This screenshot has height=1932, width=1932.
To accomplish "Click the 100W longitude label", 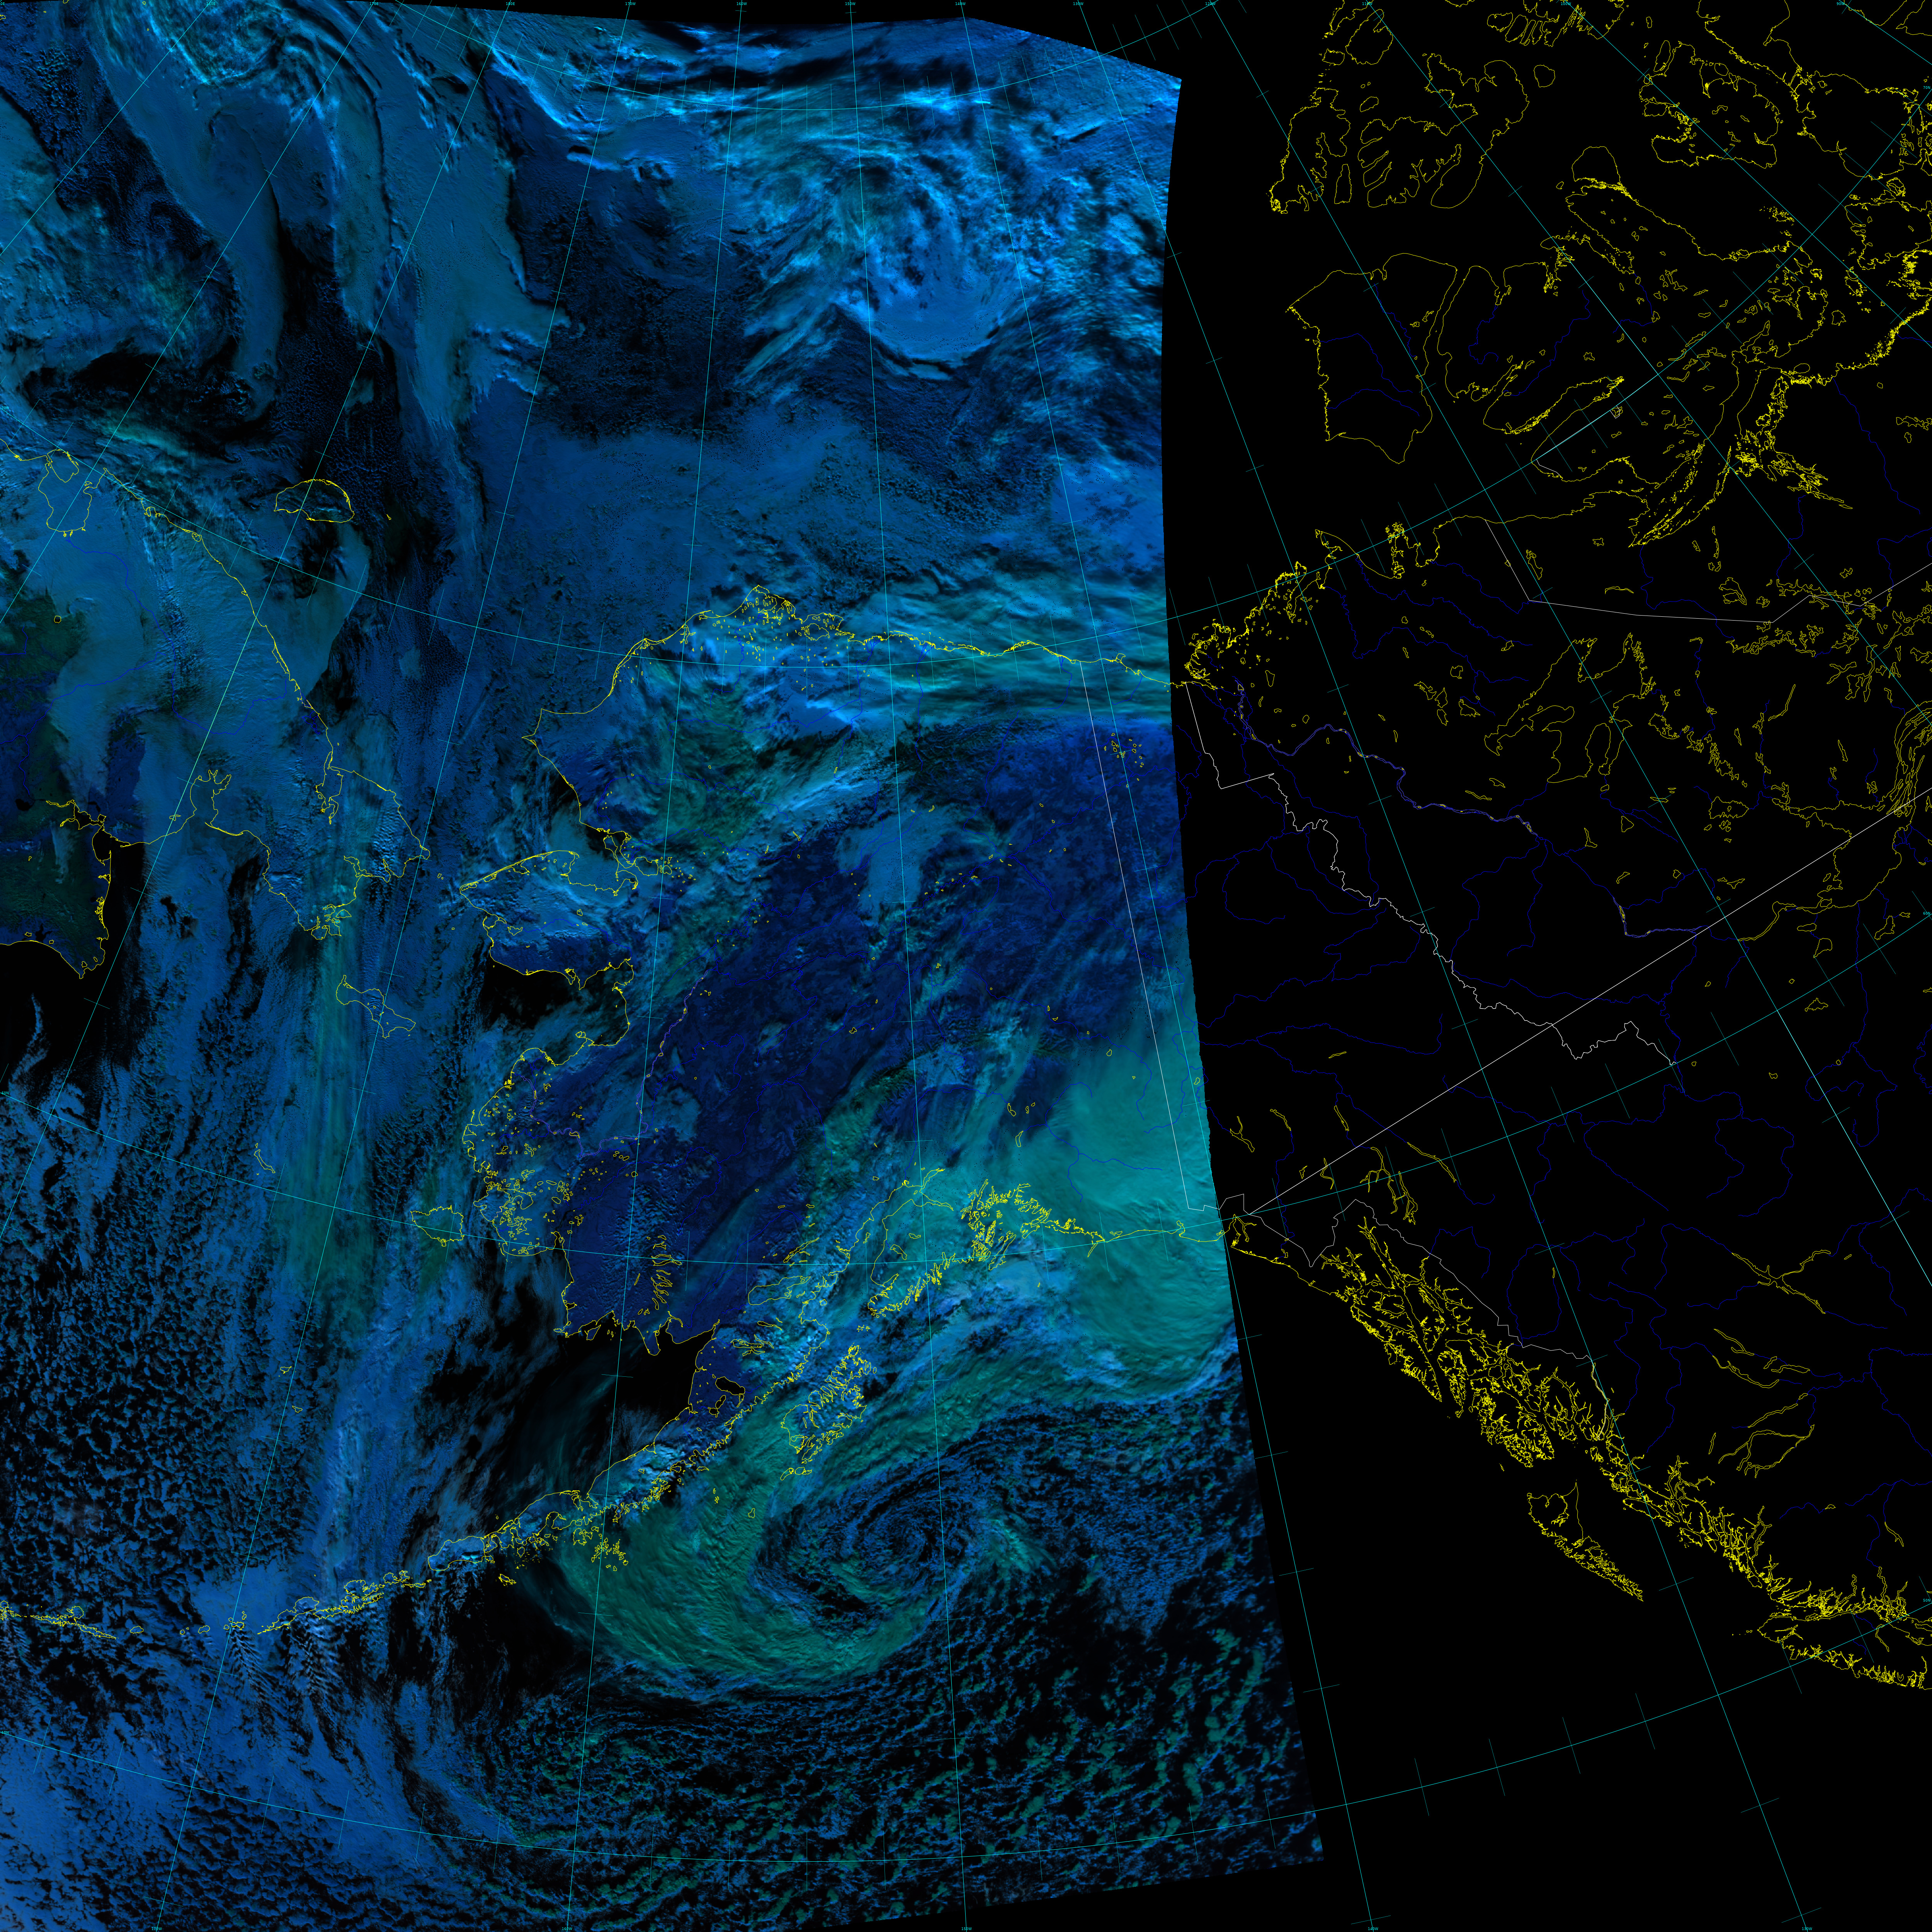I will [x=1566, y=4].
